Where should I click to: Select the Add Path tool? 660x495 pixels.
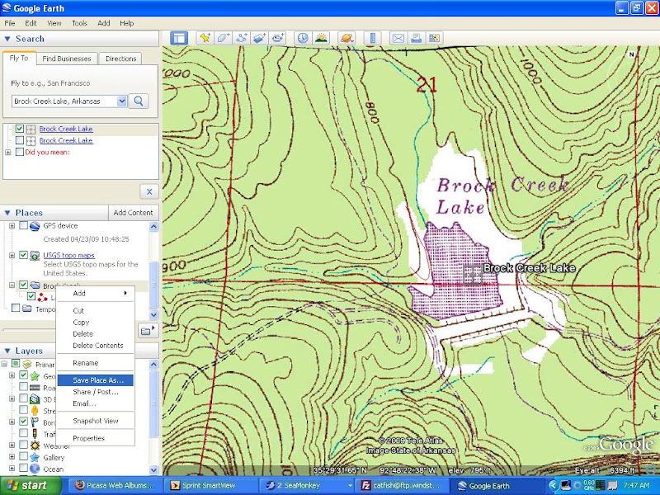click(242, 38)
